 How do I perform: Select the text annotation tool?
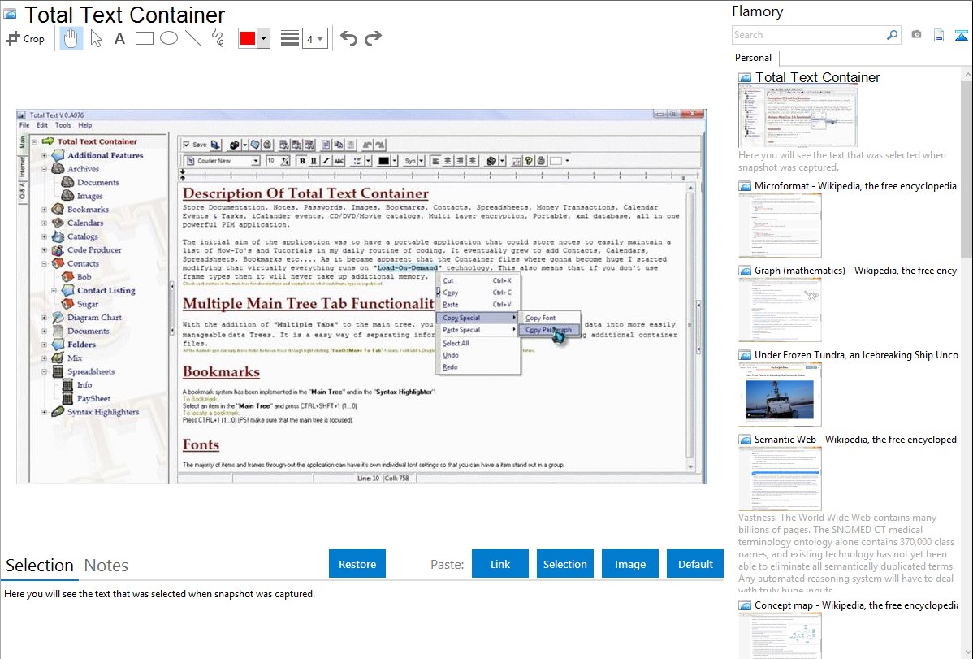coord(119,38)
